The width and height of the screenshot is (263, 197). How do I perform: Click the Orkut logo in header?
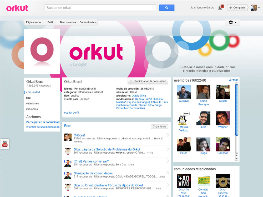pos(17,8)
